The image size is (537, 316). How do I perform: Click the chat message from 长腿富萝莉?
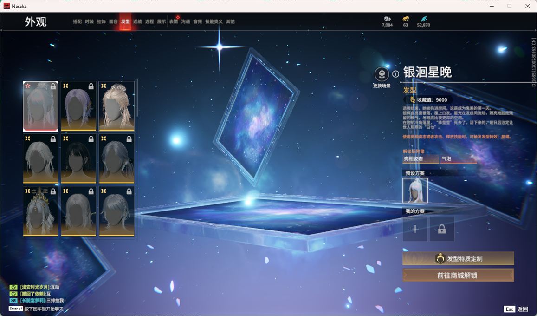pos(37,301)
